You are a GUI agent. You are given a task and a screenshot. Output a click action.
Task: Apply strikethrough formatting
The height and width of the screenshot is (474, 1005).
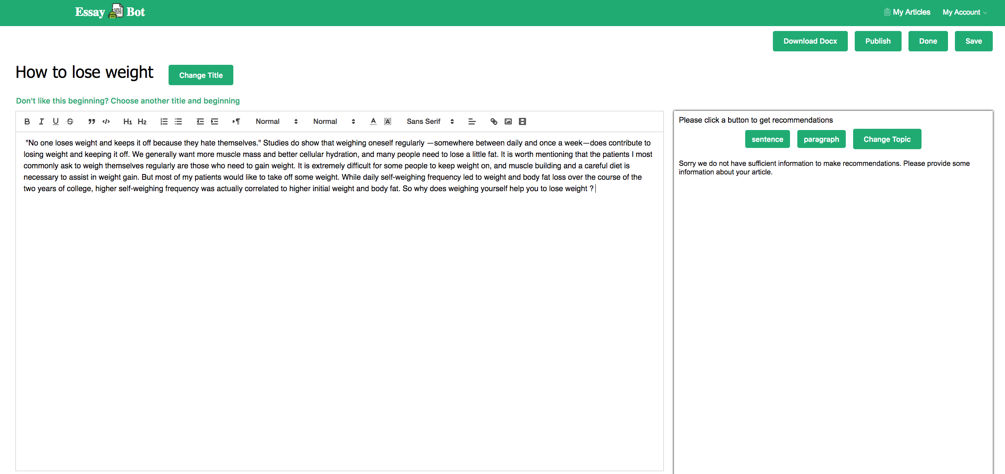click(x=70, y=121)
